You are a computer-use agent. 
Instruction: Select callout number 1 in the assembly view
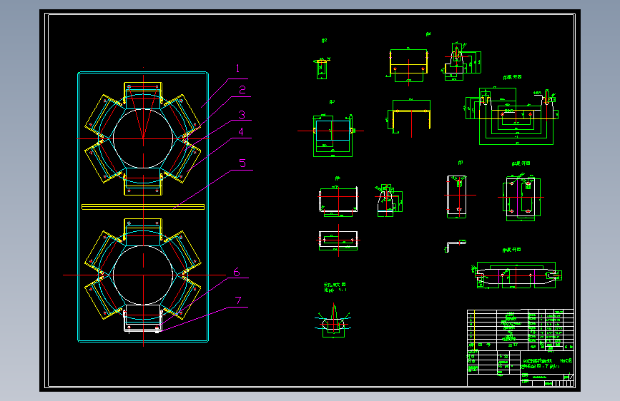(237, 68)
